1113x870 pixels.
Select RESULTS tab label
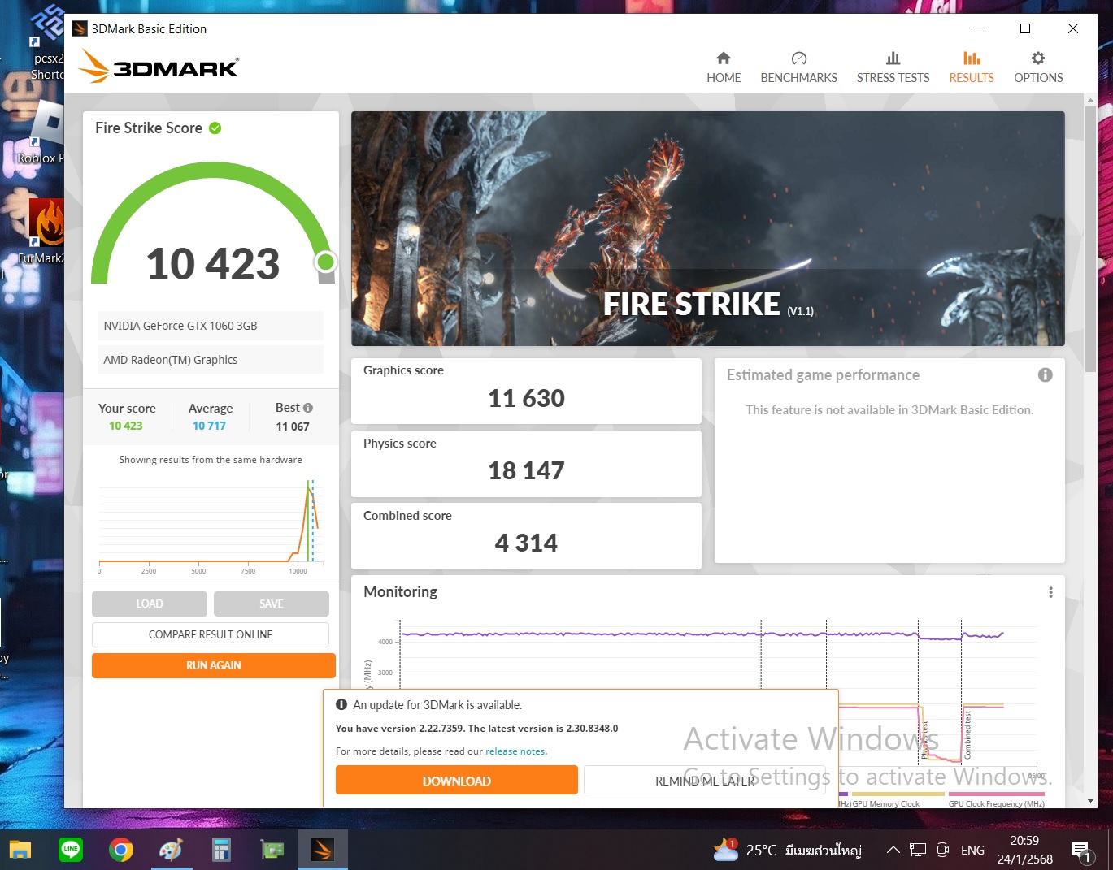coord(972,78)
